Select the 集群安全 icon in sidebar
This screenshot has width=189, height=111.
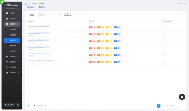click(7, 62)
